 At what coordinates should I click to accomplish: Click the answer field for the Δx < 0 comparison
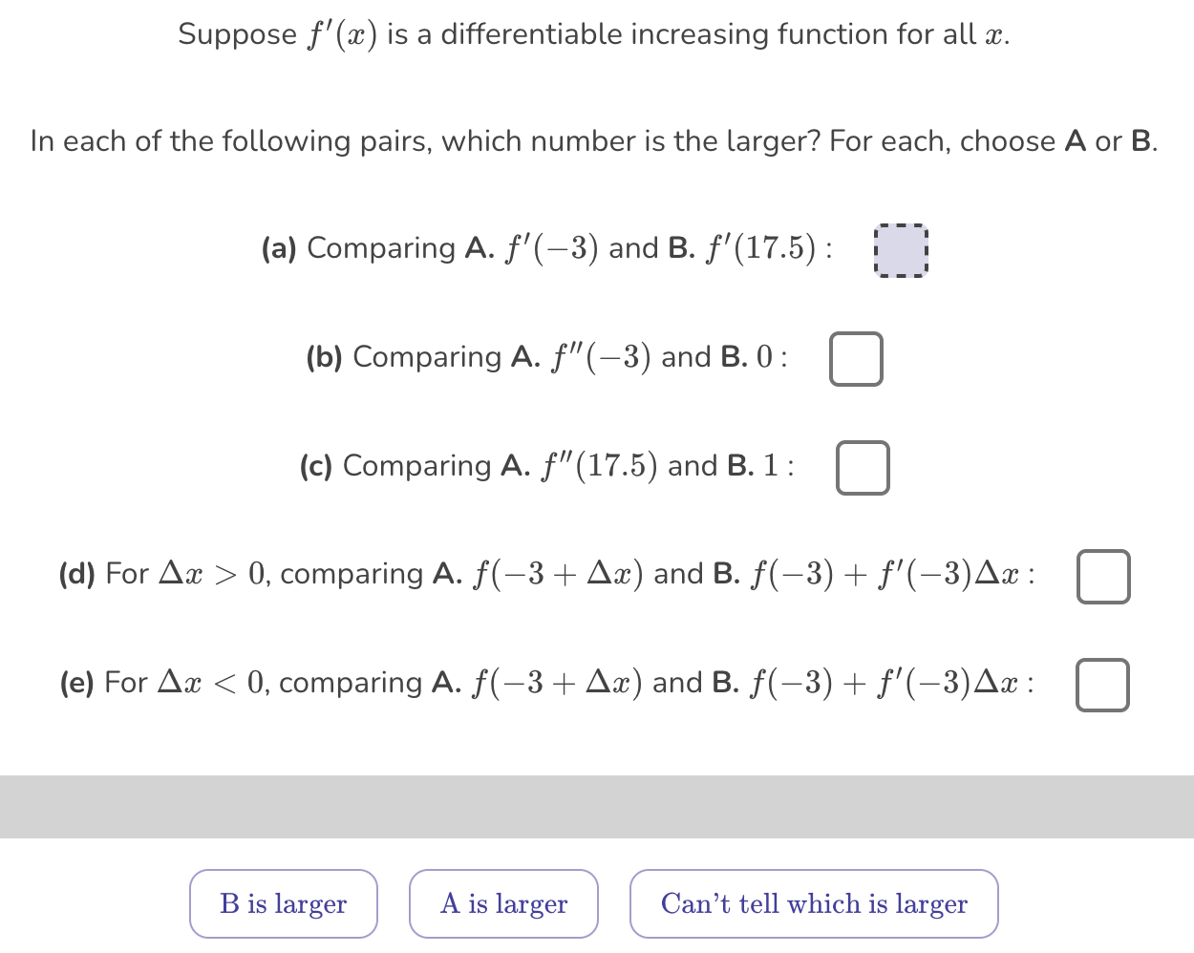point(1103,684)
